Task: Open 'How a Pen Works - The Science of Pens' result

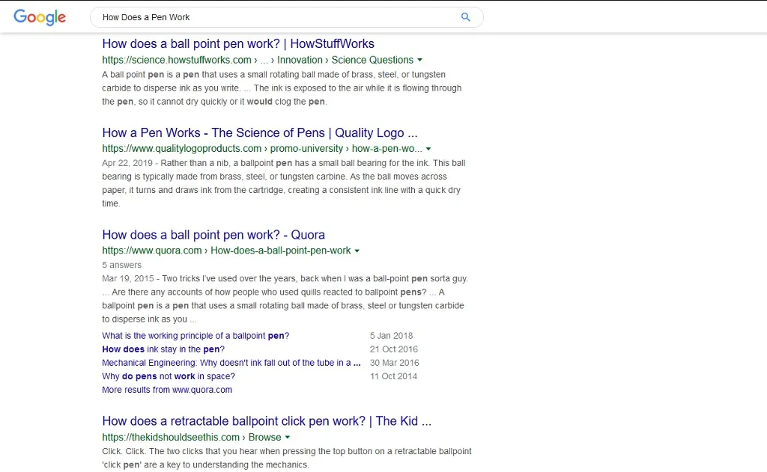Action: (x=260, y=132)
